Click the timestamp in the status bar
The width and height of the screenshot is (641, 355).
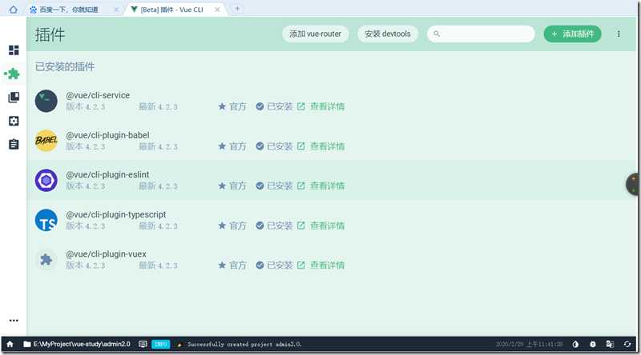pyautogui.click(x=529, y=344)
